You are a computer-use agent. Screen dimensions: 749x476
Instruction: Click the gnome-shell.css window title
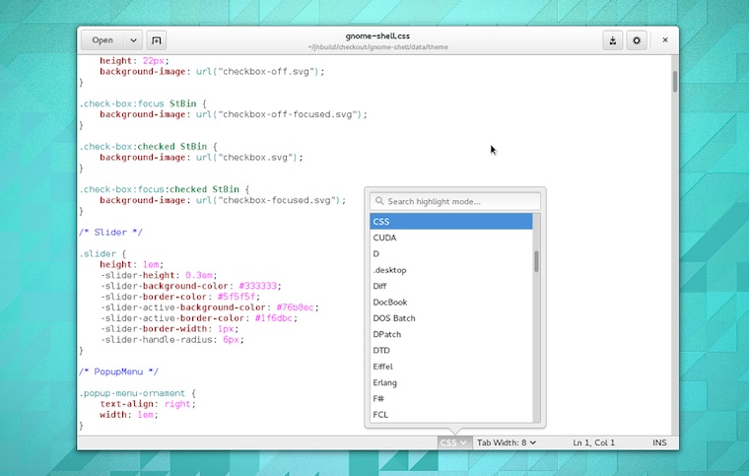[377, 35]
